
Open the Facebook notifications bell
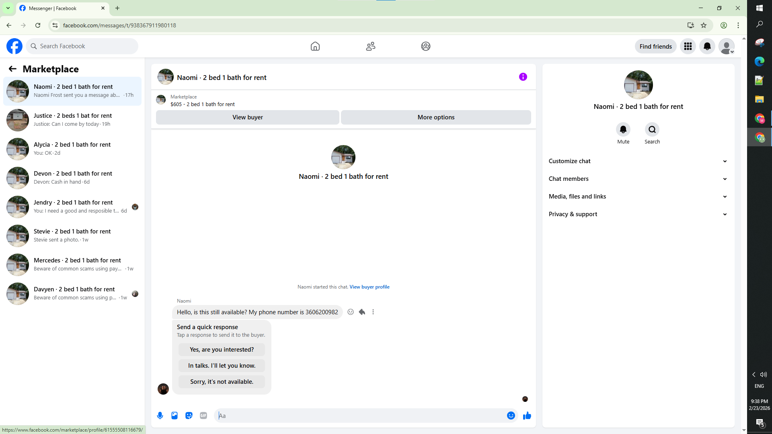click(707, 46)
